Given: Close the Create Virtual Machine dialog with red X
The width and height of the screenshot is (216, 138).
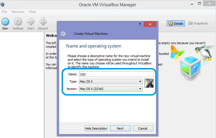Looking at the screenshot, I should coord(150,24).
